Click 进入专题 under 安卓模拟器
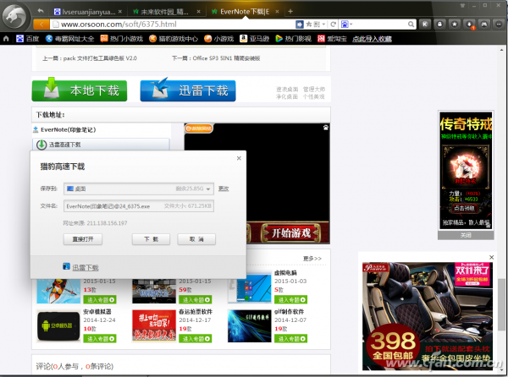Screen dimensions: 508x377 (100, 338)
